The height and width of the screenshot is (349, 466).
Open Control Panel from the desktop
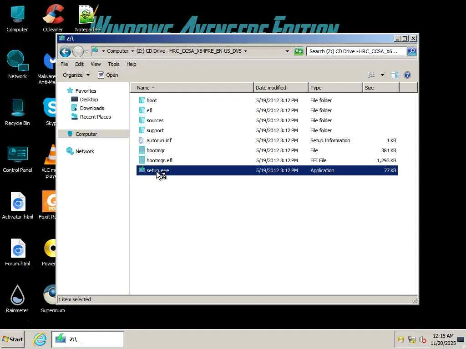pyautogui.click(x=17, y=159)
